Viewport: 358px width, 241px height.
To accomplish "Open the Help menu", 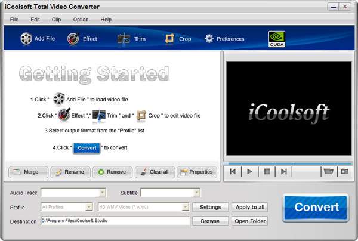I will 106,20.
